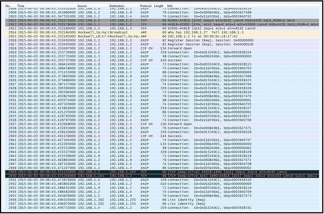Select ARP broadcast packet 2914
This screenshot has height=214, width=324.
162,32
